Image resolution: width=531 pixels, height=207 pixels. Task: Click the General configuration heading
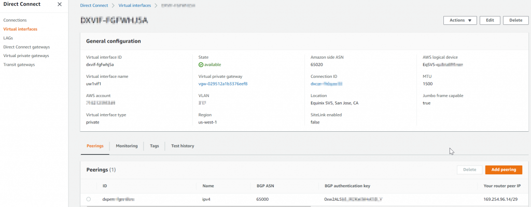(114, 42)
